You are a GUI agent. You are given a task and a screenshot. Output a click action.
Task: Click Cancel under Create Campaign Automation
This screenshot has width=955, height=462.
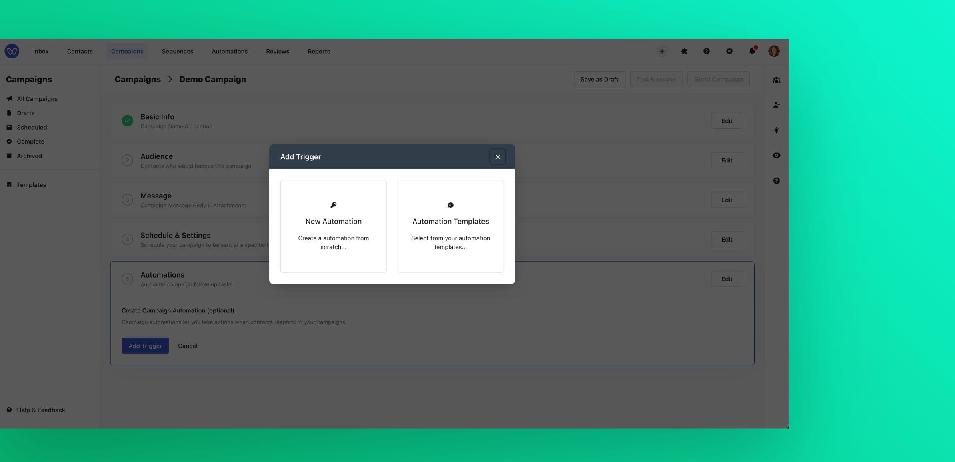point(187,346)
